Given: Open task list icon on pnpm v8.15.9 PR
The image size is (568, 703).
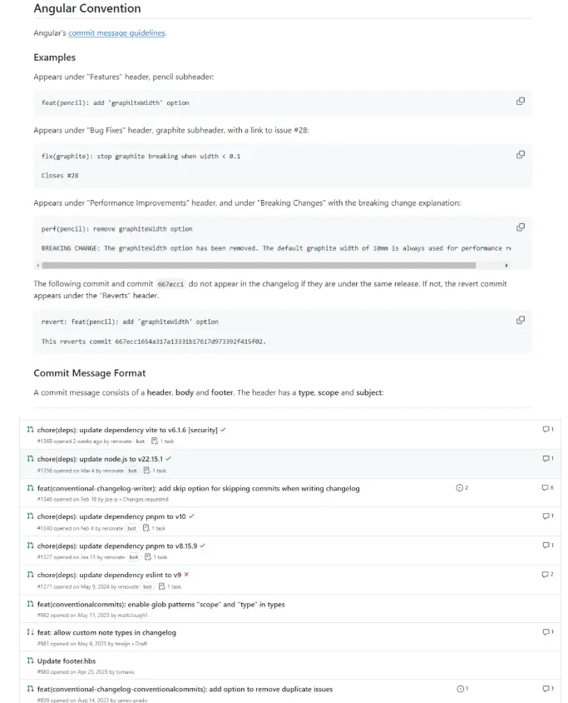Looking at the screenshot, I should [148, 557].
